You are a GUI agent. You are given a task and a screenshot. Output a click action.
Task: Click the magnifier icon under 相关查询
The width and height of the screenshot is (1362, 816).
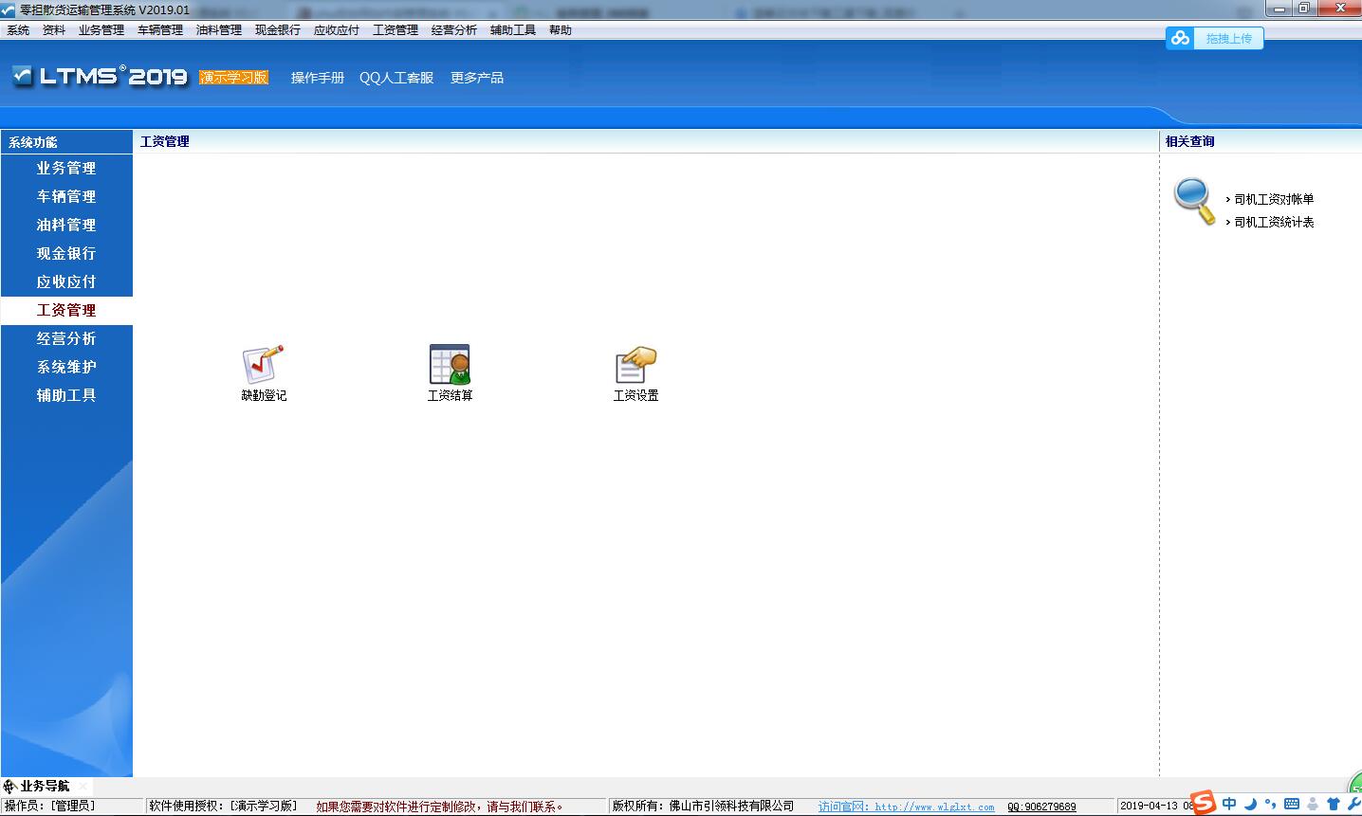point(1194,201)
